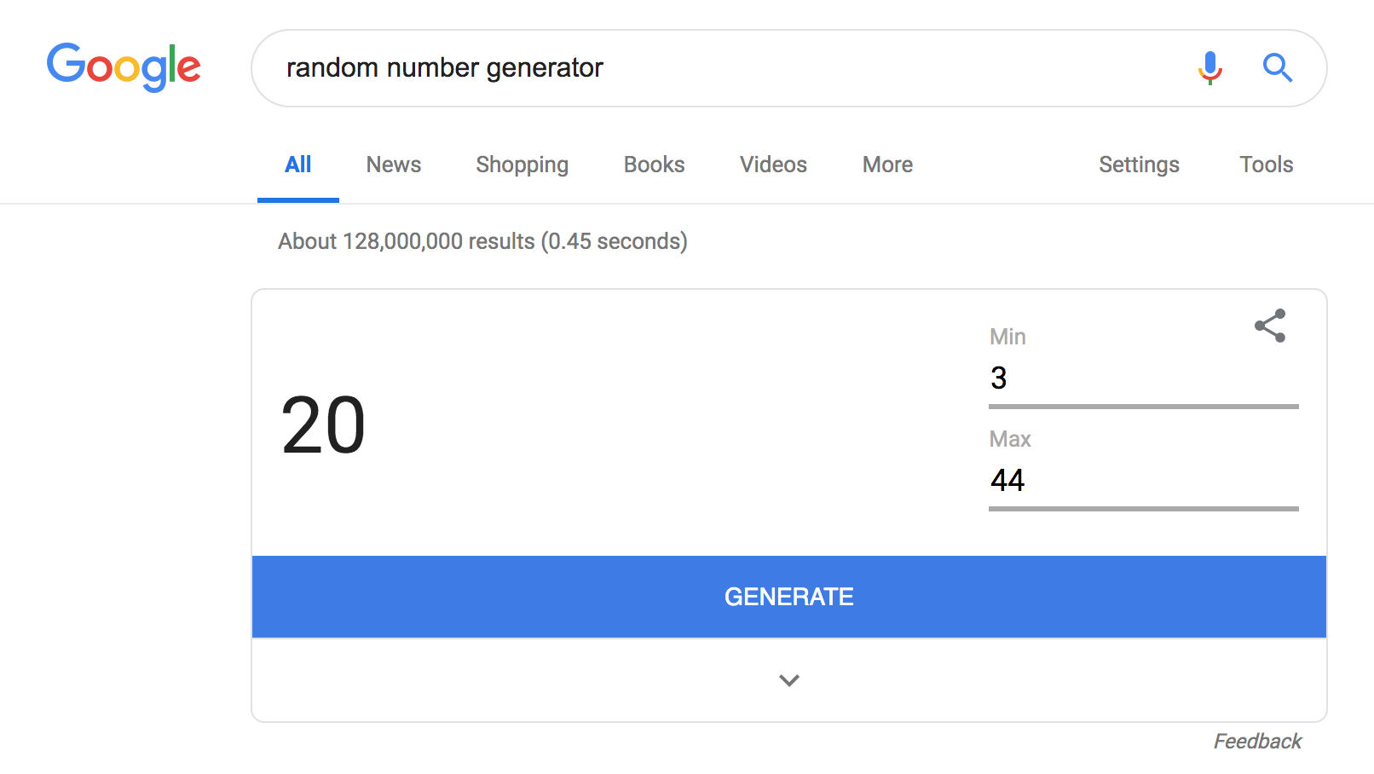Switch to the Shopping tab
The width and height of the screenshot is (1374, 774).
point(522,165)
